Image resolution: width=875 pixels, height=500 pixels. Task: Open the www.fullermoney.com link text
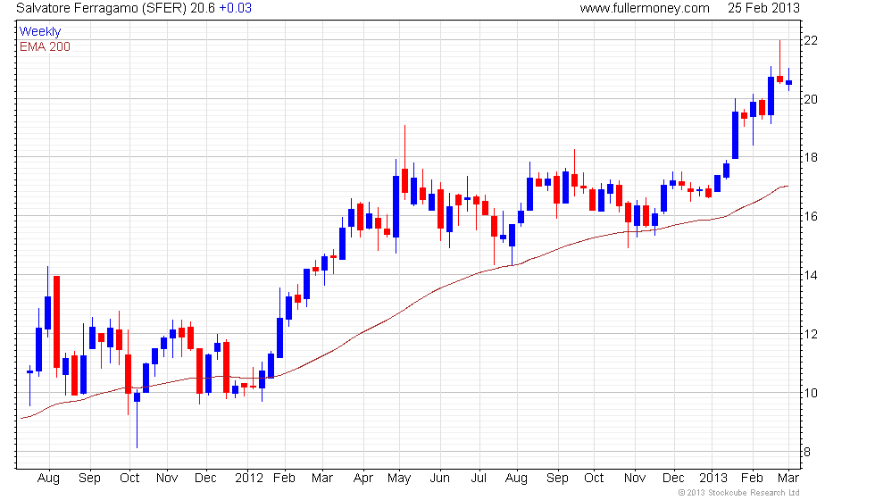[x=645, y=8]
